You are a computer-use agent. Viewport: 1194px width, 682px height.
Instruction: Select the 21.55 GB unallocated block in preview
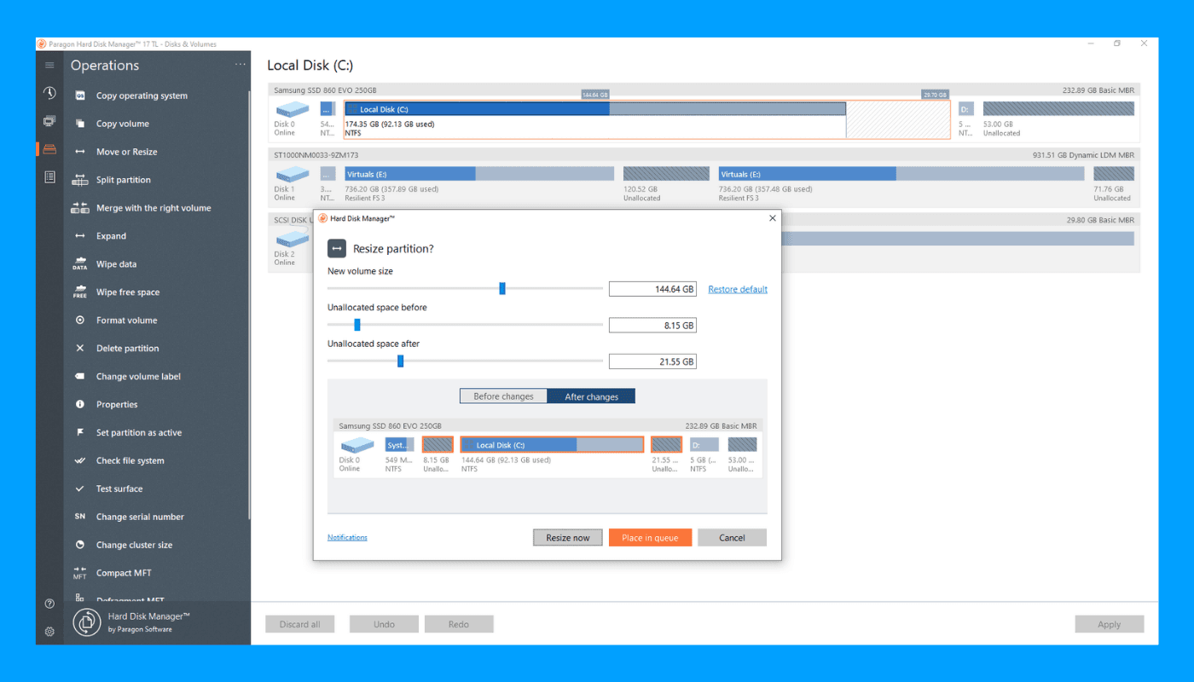pos(666,444)
